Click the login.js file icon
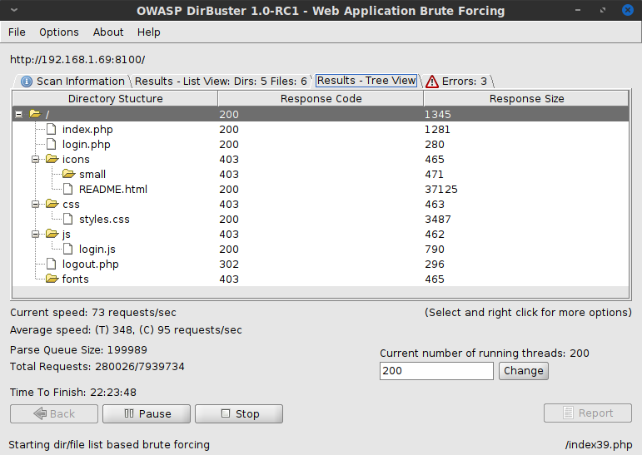642x455 pixels. [68, 250]
